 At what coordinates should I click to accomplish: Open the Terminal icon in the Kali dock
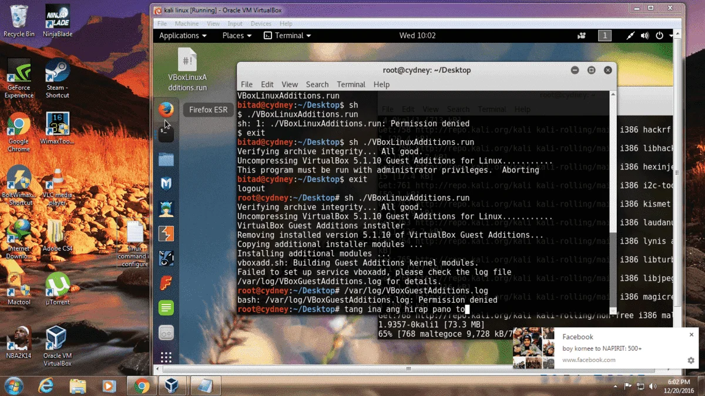point(166,134)
